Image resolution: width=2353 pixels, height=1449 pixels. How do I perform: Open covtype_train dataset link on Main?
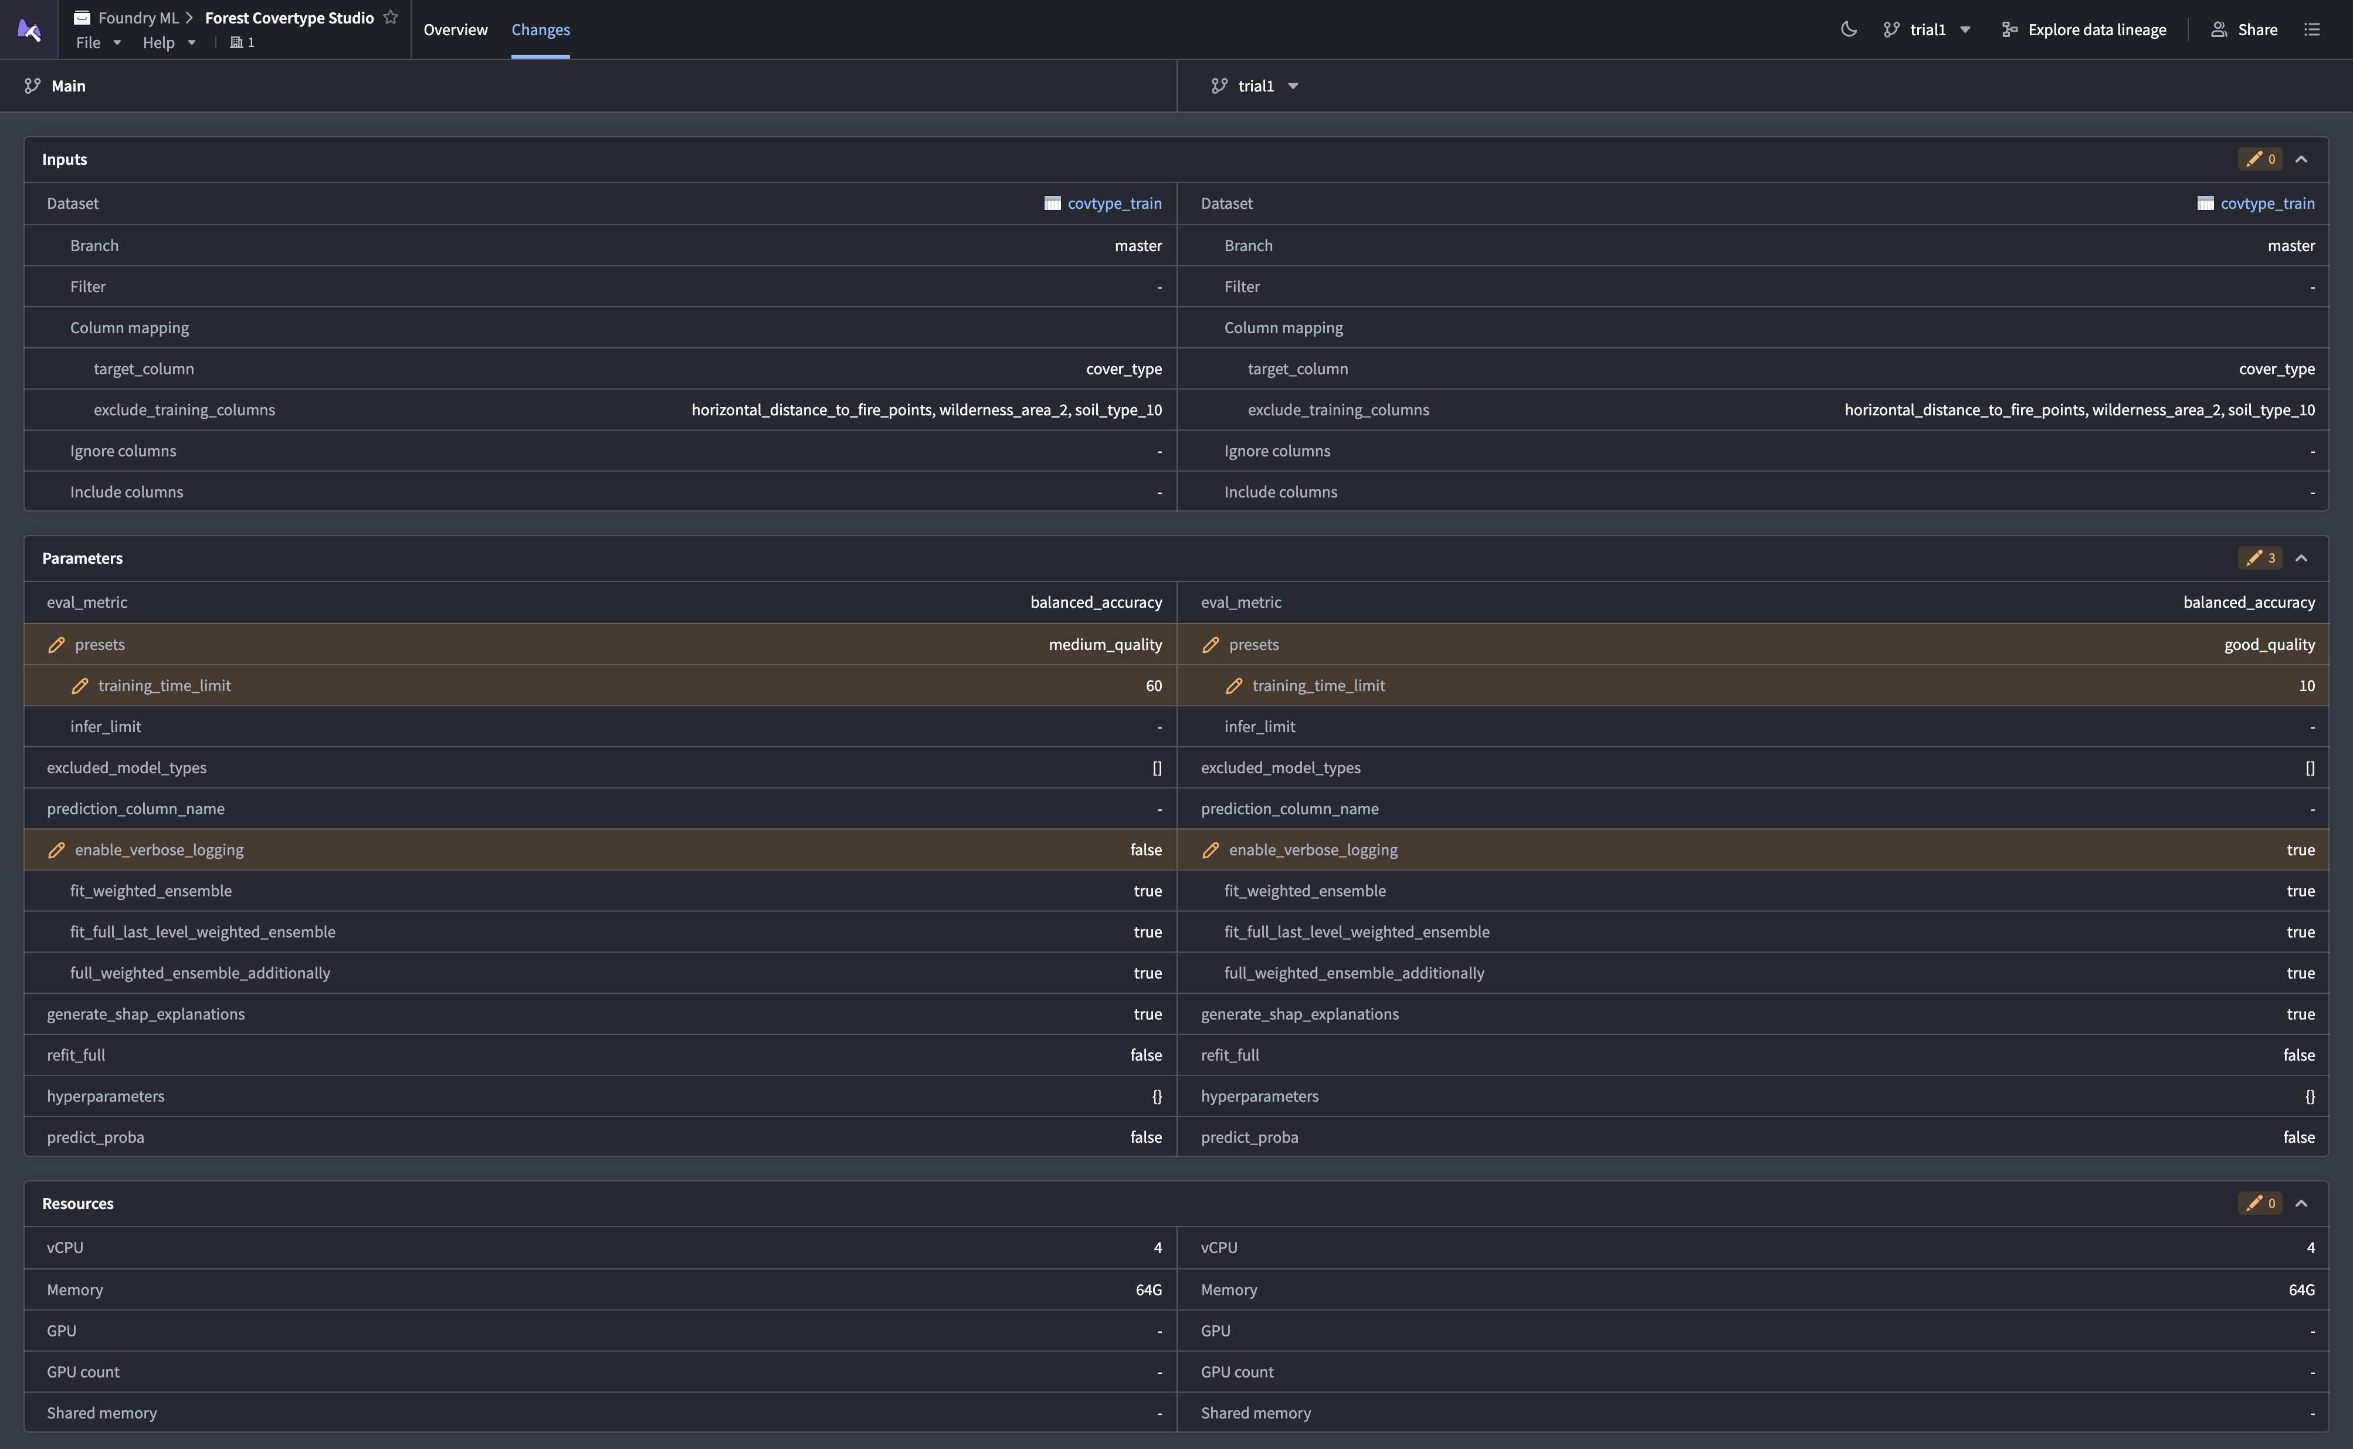pyautogui.click(x=1114, y=203)
